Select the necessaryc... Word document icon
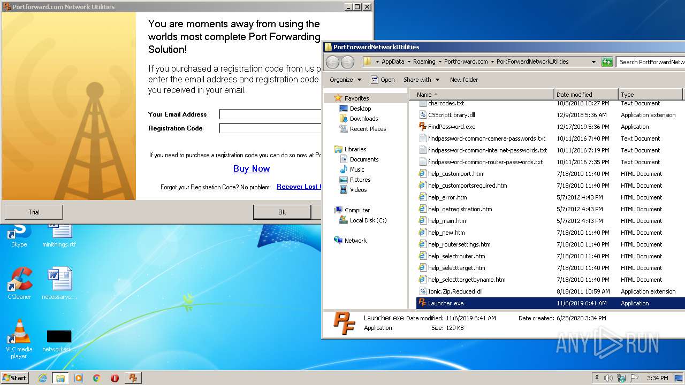 [59, 283]
